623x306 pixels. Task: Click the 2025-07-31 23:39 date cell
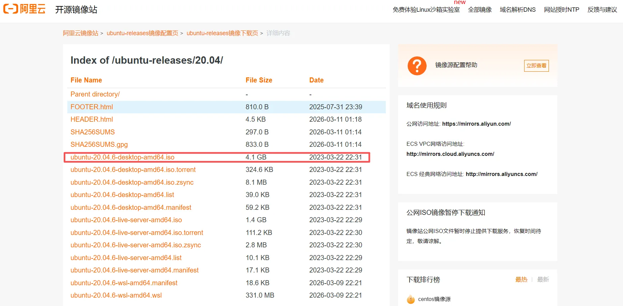tap(336, 107)
